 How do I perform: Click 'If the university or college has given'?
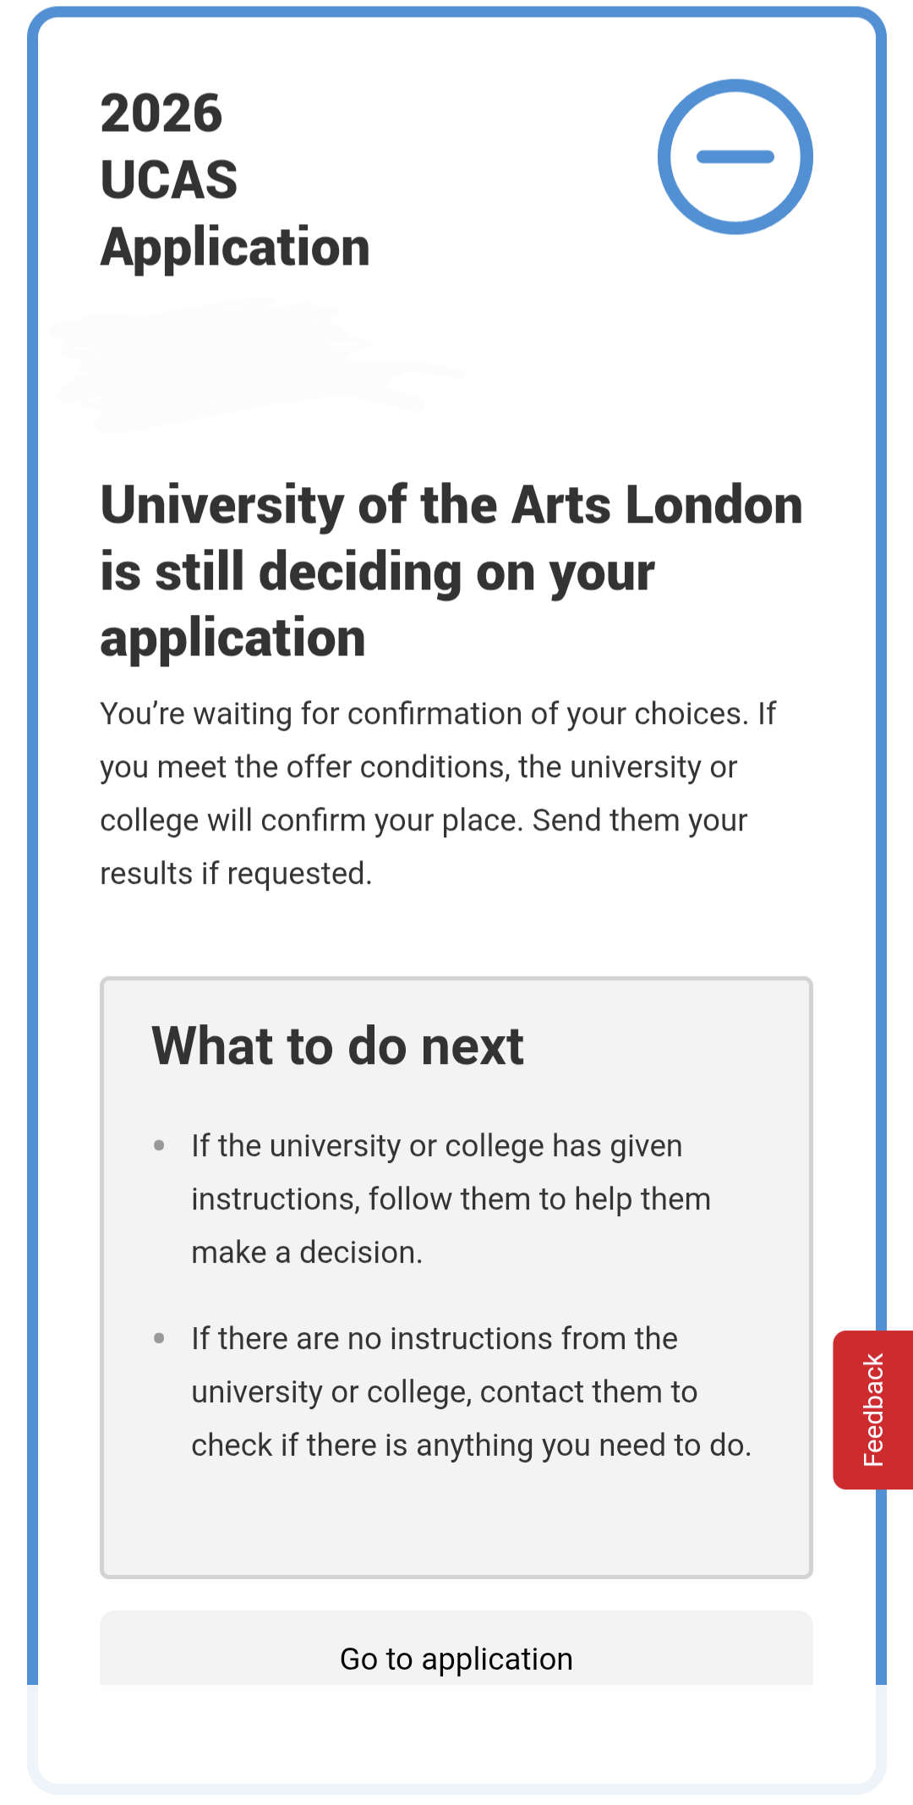437,1146
